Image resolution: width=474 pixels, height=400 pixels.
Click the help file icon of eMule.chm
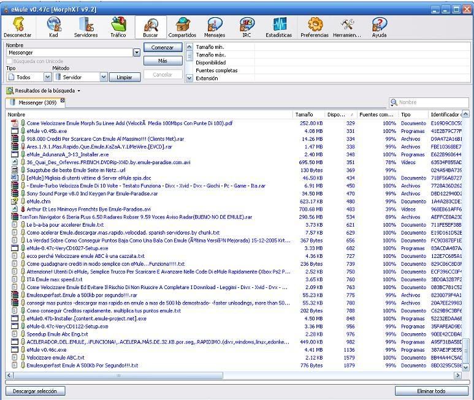15,202
